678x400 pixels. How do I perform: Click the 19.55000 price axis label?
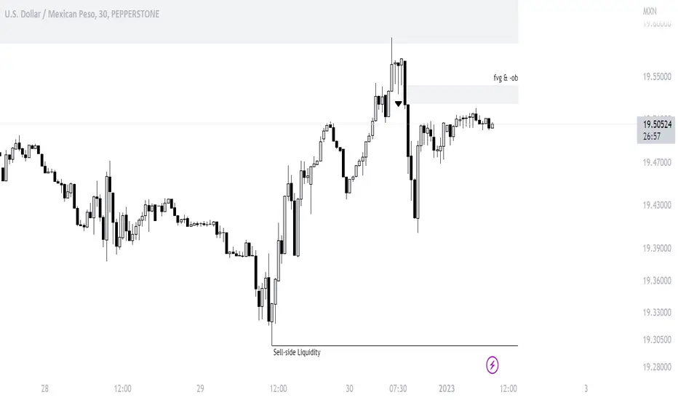[657, 77]
